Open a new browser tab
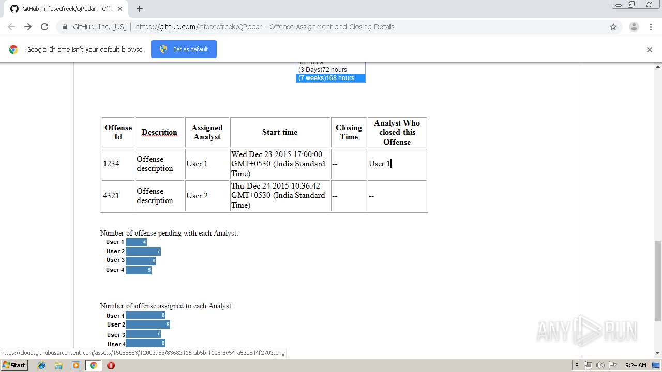Viewport: 662px width, 372px height. tap(139, 9)
